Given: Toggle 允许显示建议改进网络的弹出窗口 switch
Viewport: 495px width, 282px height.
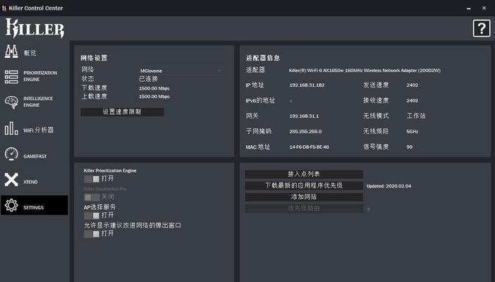Looking at the screenshot, I should click(x=92, y=234).
